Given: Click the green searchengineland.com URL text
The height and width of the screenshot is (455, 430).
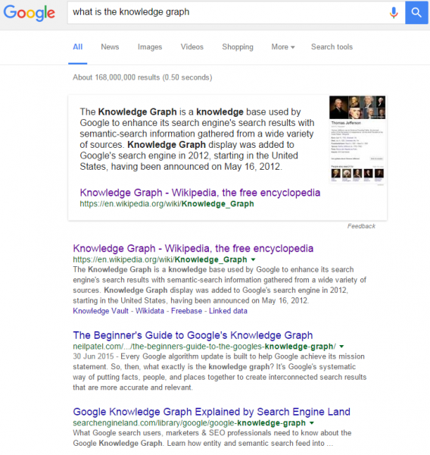Looking at the screenshot, I should [189, 423].
